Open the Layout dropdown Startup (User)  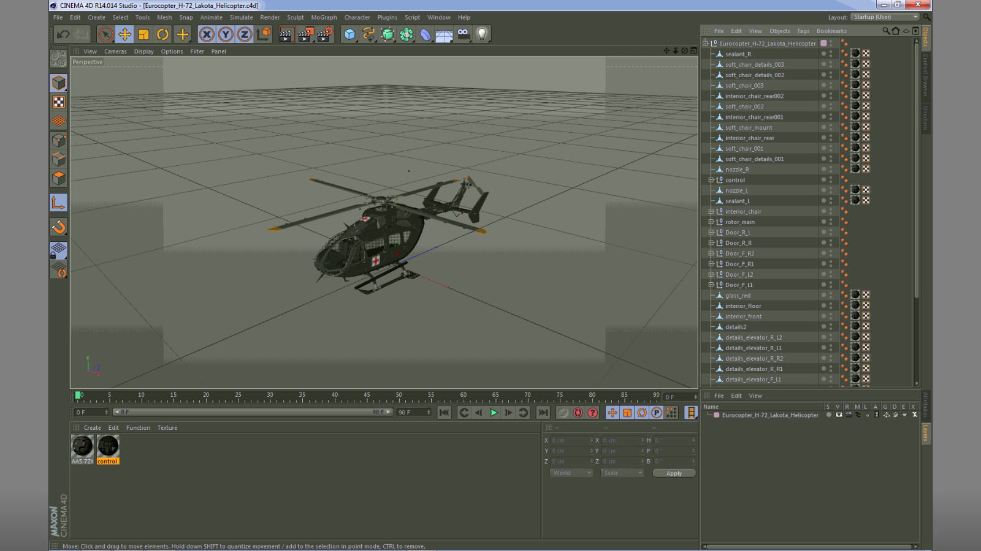pyautogui.click(x=885, y=17)
